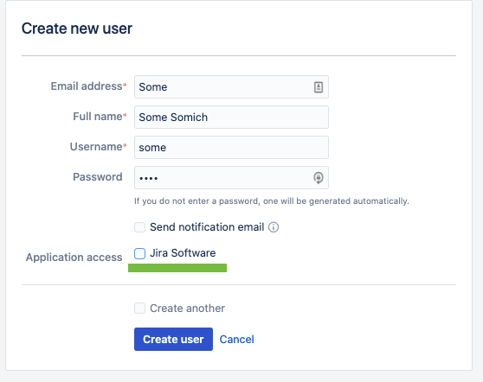483x382 pixels.
Task: Click the Create user button
Action: 173,340
